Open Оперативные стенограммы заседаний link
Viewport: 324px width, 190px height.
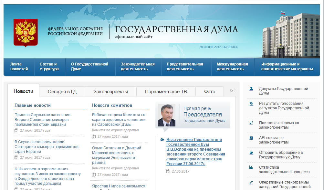click(285, 185)
